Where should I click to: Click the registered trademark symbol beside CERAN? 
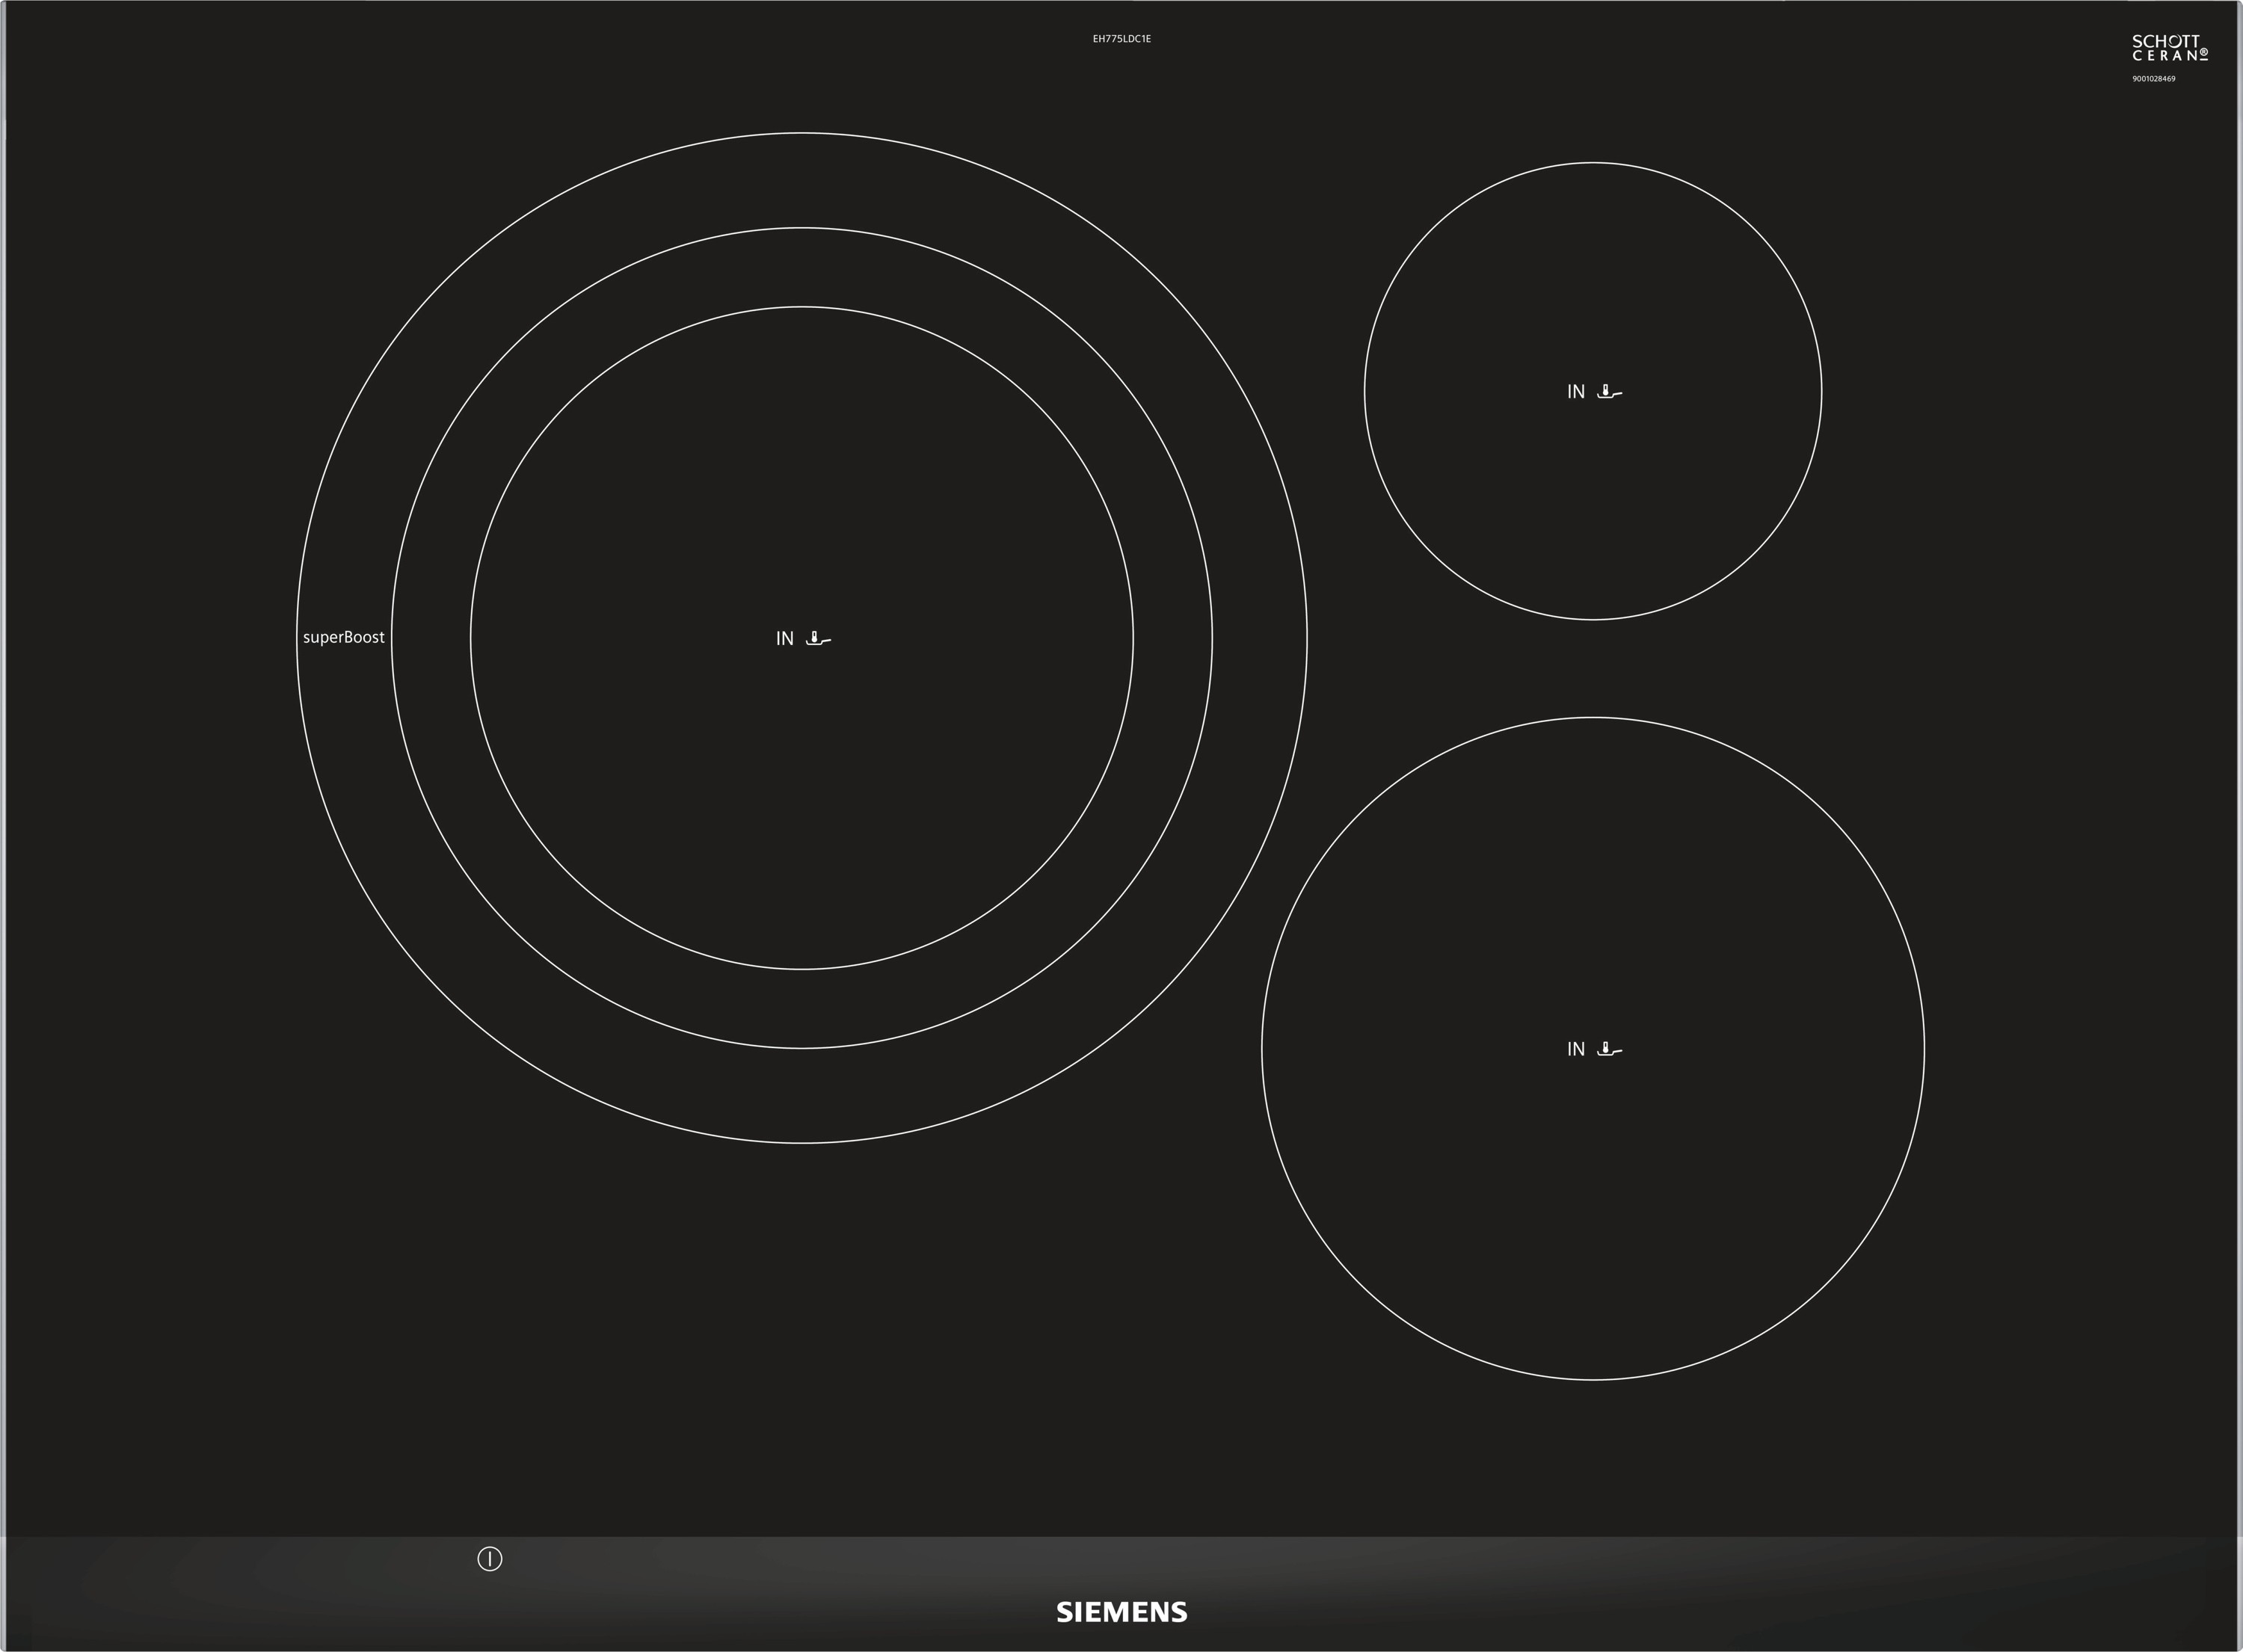coord(2203,53)
